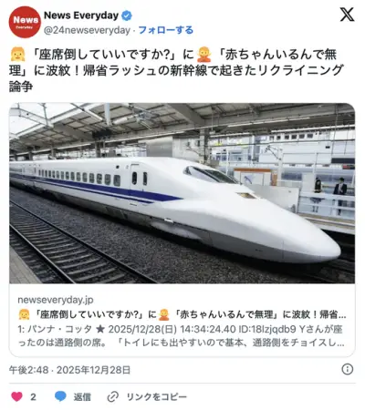Open the News Everyday profile avatar

point(25,22)
